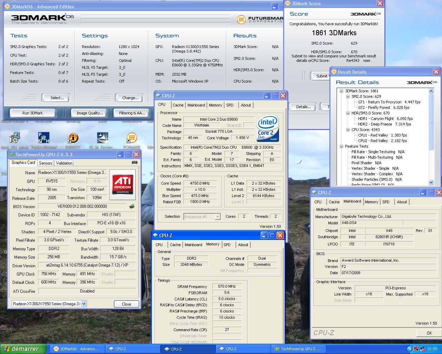Click Close button in GPU-Z

[126, 304]
